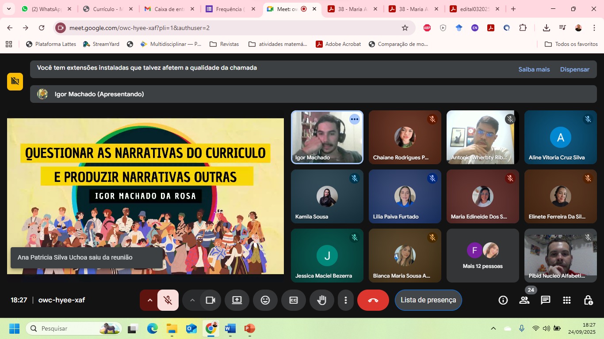Unmute the microphone
604x339 pixels.
pos(168,300)
